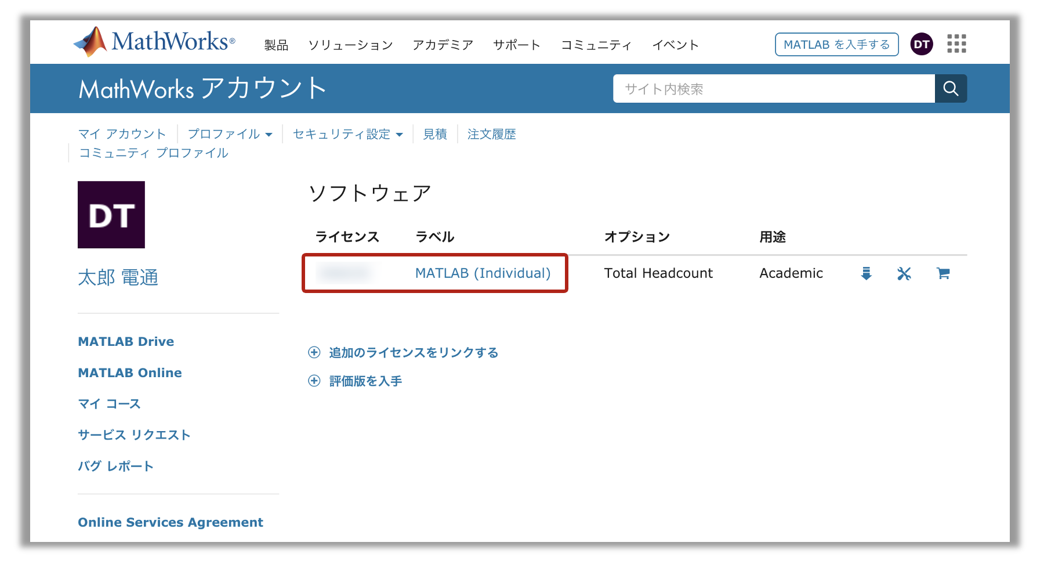Open MATLAB Online
The image size is (1044, 564).
pos(130,373)
